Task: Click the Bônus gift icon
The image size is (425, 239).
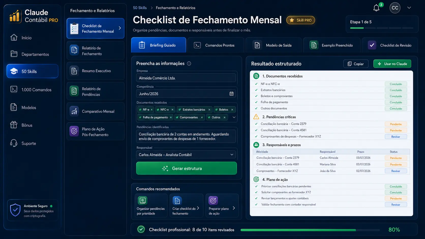Action: [14, 125]
